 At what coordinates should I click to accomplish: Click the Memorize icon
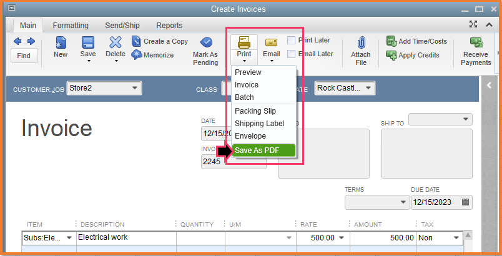pos(137,55)
